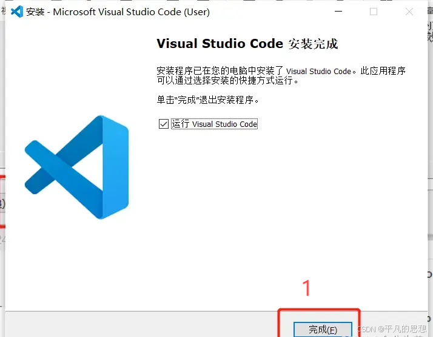Click the text 单击"完成"退出安装程序。

[x=207, y=100]
